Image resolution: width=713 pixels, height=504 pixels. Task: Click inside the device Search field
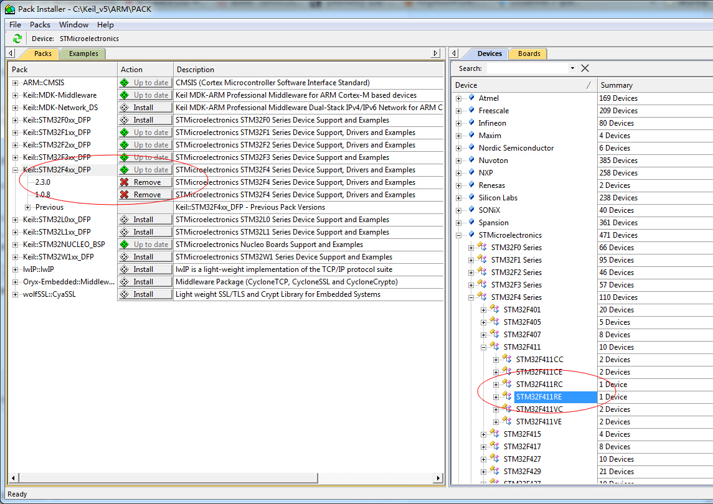527,68
